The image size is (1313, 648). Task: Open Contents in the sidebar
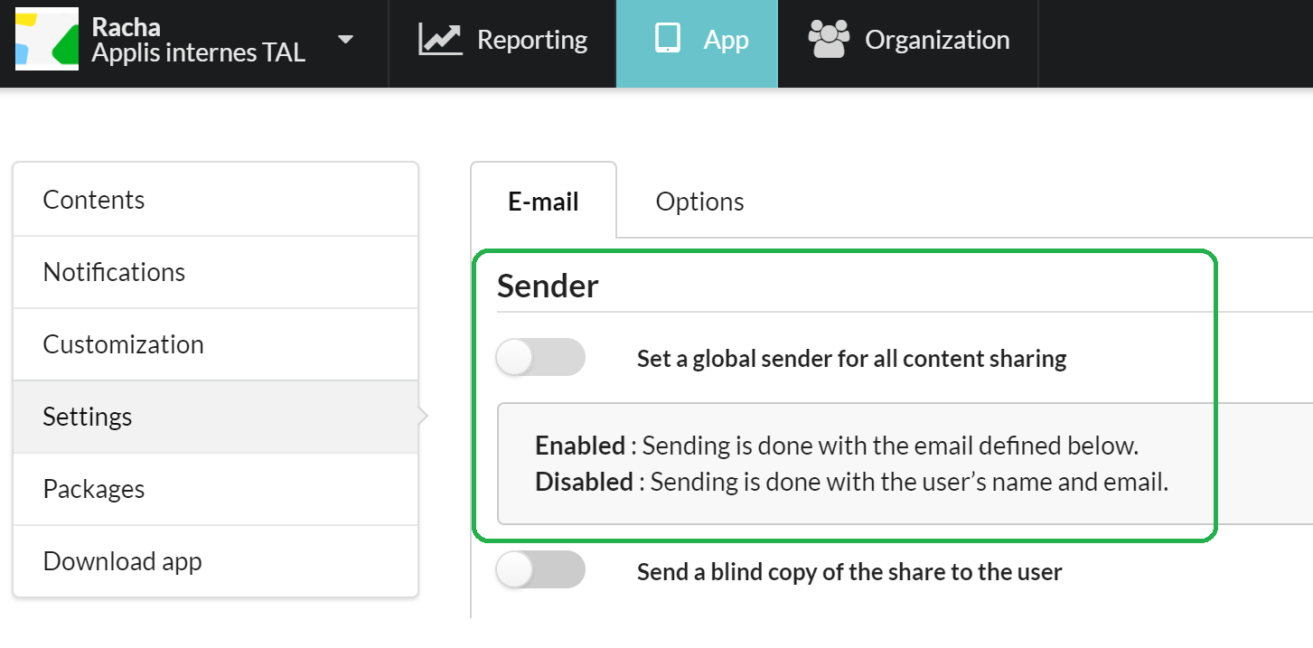(215, 200)
